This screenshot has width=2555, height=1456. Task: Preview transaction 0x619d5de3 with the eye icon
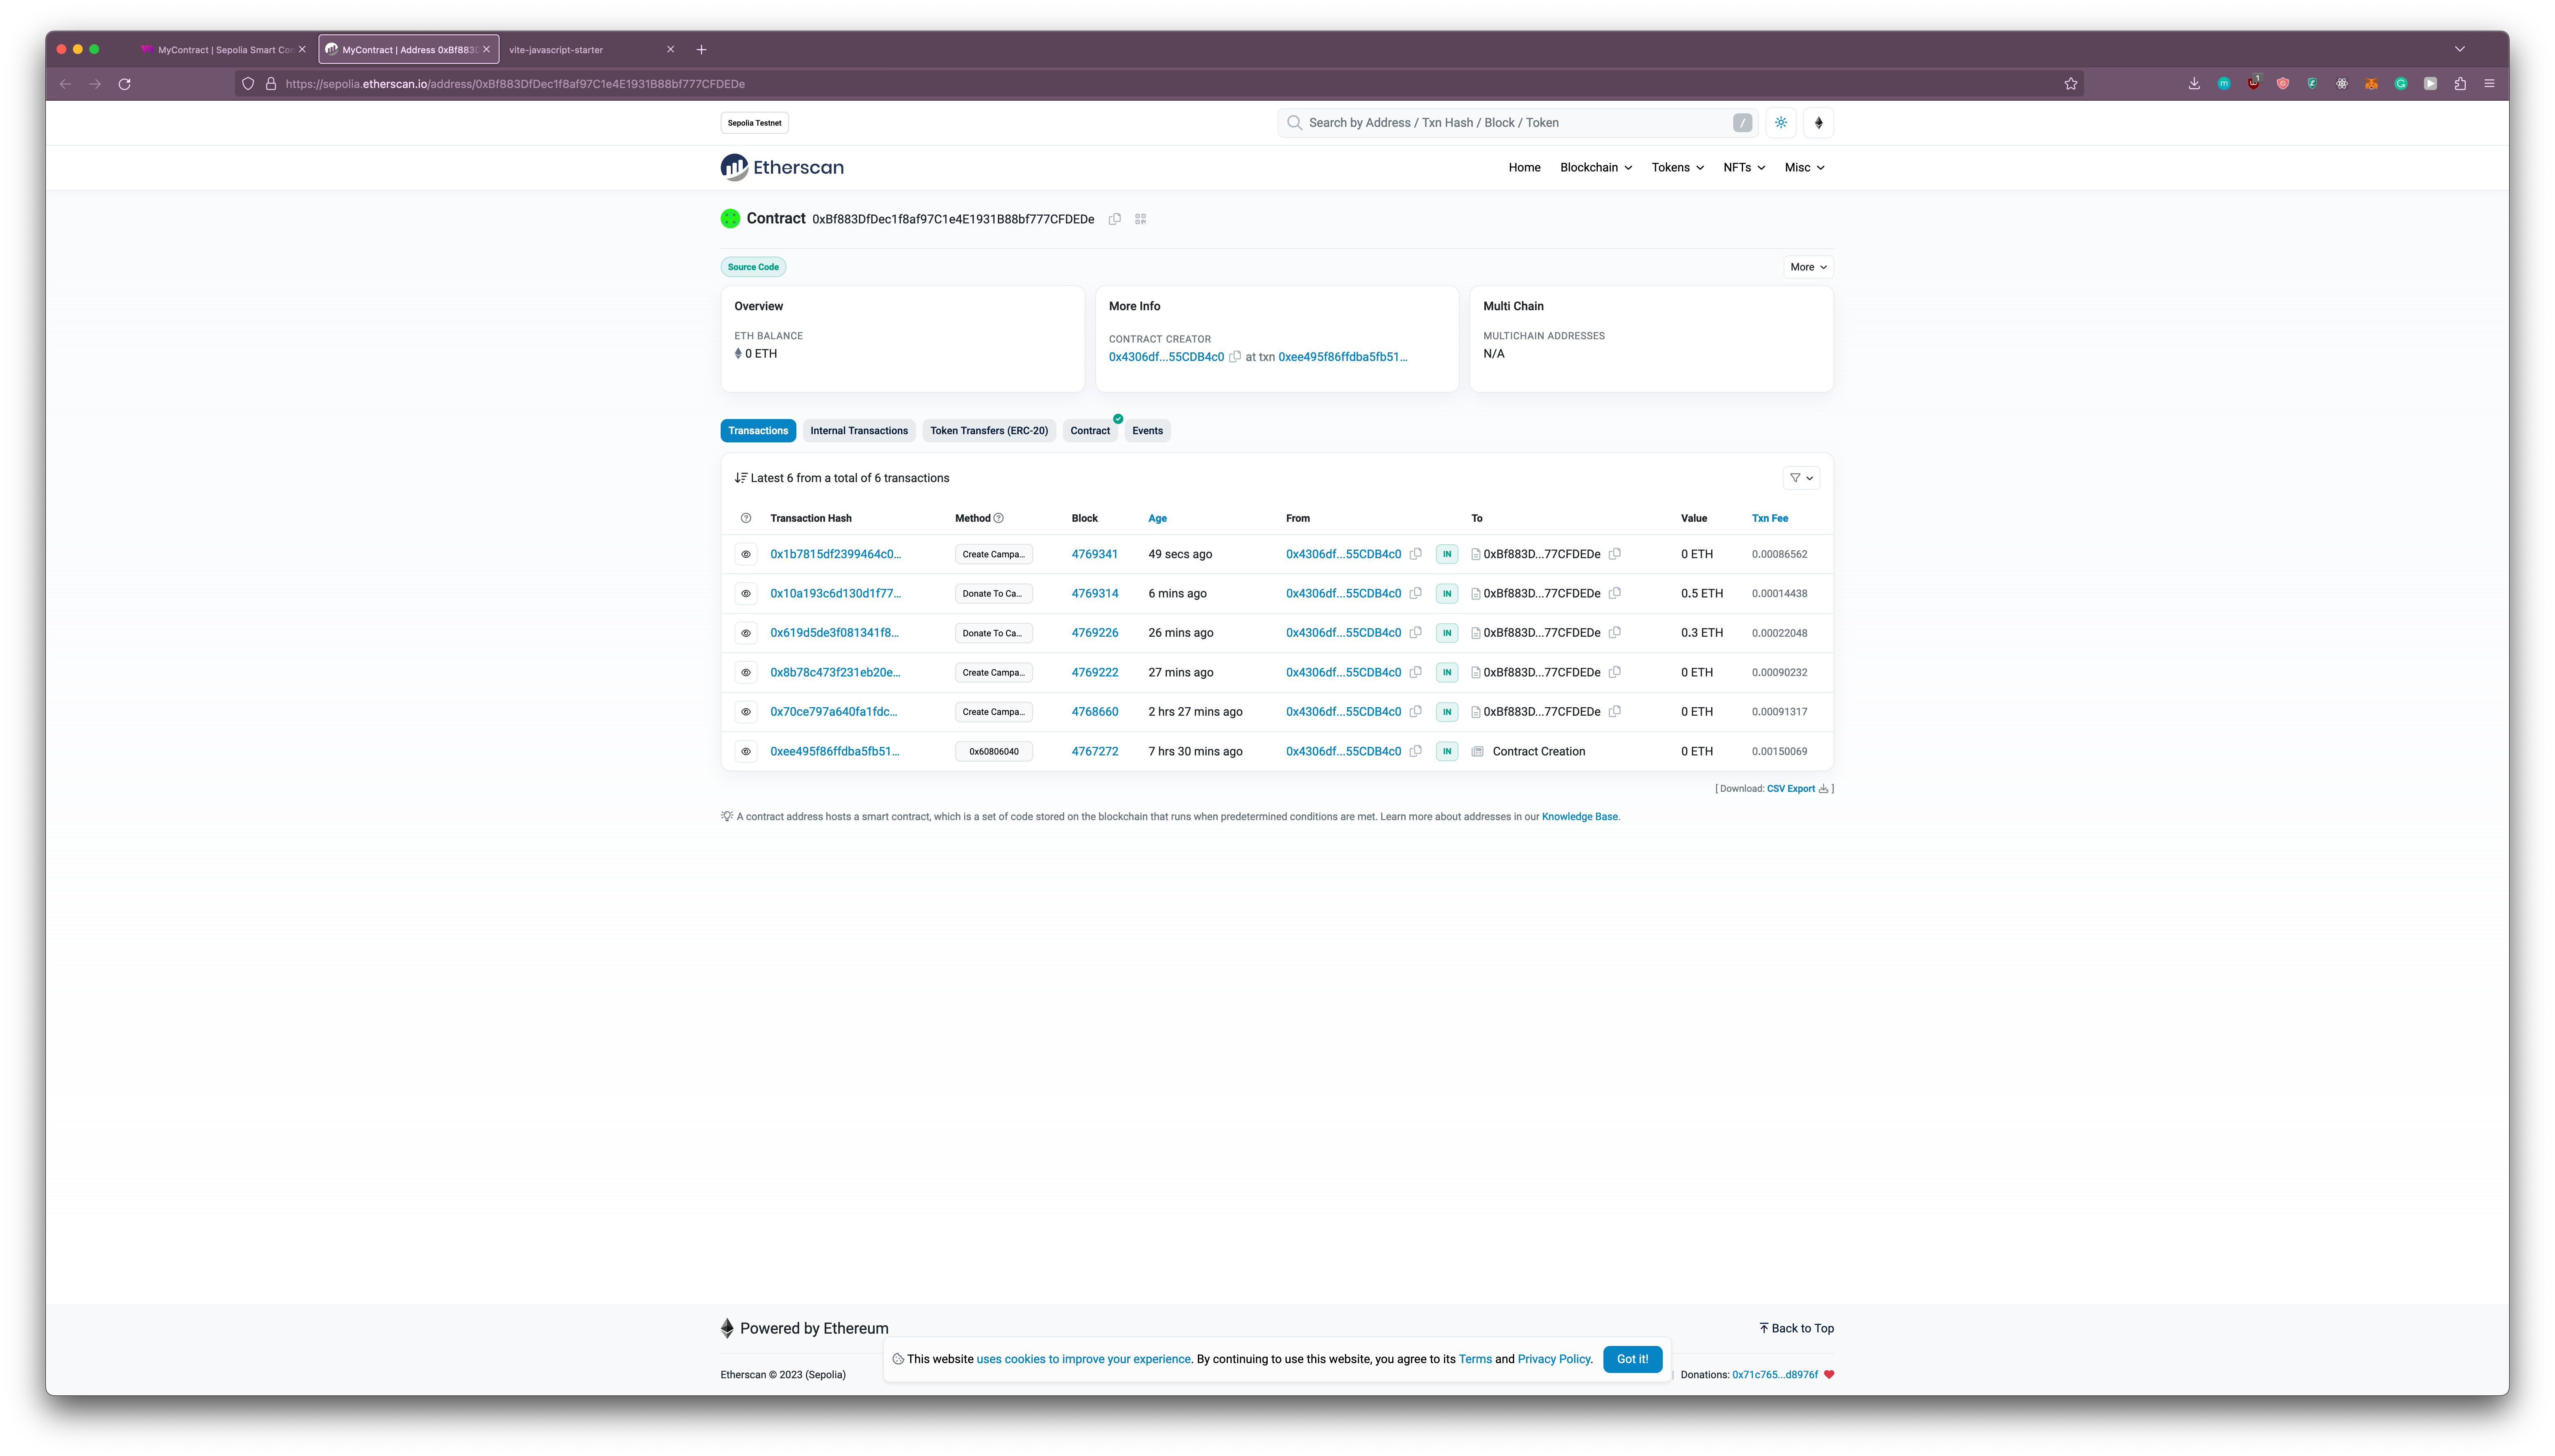click(745, 633)
